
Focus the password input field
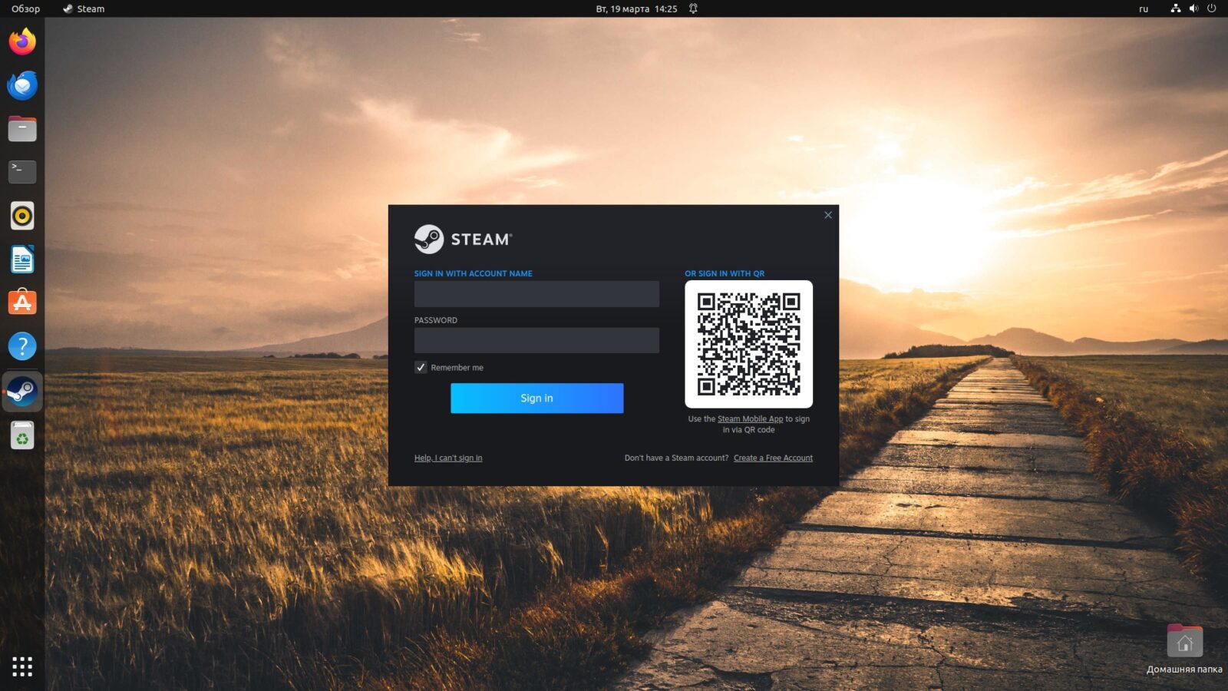(x=536, y=340)
